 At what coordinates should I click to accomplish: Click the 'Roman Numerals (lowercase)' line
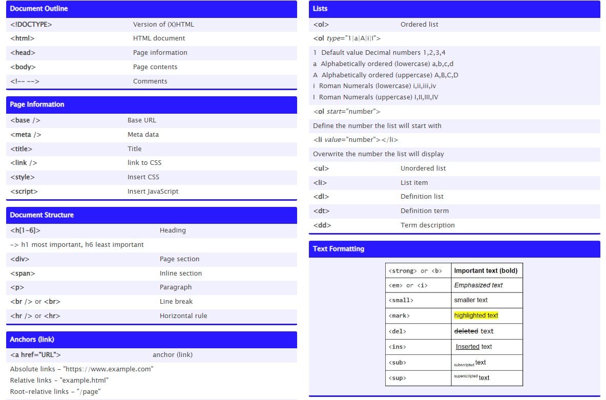[x=374, y=86]
